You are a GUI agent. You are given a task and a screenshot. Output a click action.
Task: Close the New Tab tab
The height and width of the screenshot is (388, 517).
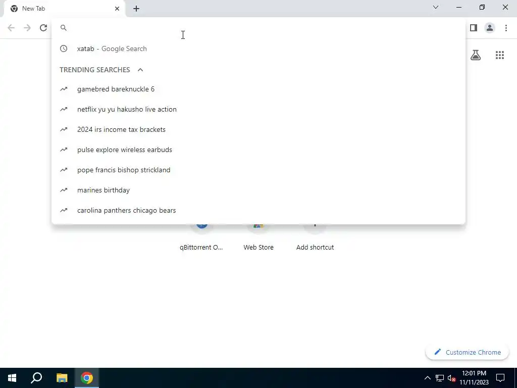(x=117, y=9)
